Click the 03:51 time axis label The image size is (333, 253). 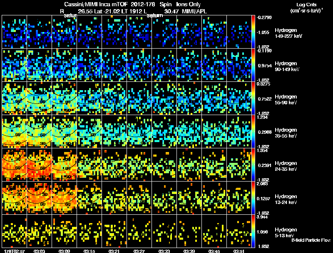click(239, 251)
